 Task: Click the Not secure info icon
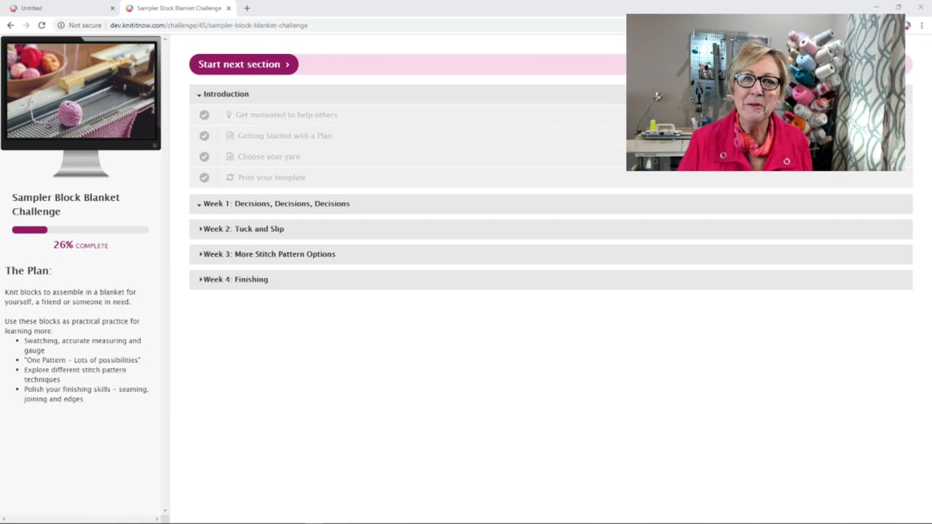[61, 25]
